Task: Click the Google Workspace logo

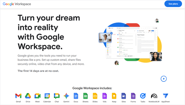Action: tap(17, 4)
